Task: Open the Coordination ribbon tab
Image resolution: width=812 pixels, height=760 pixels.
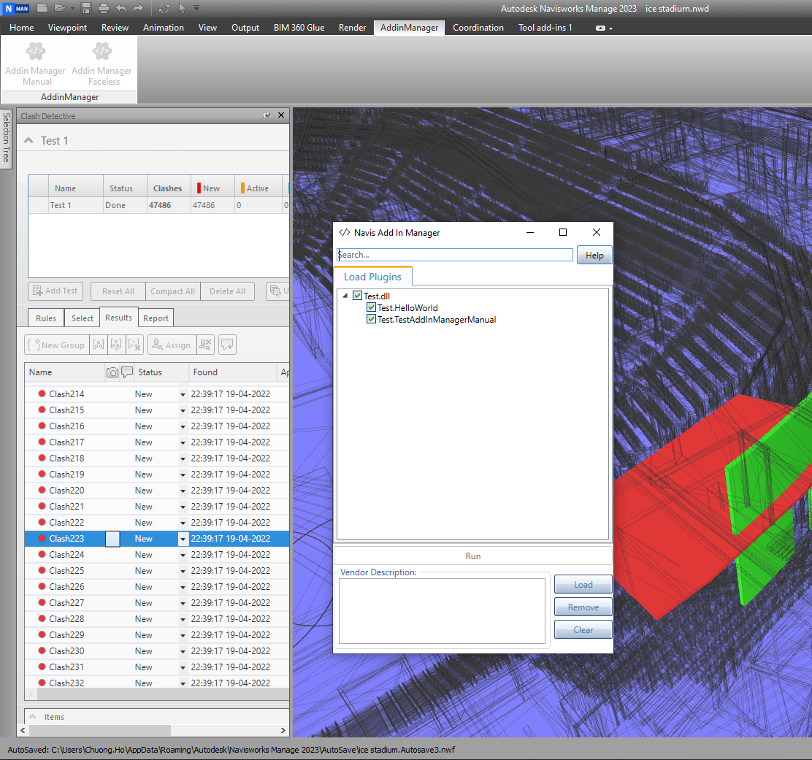Action: tap(478, 28)
